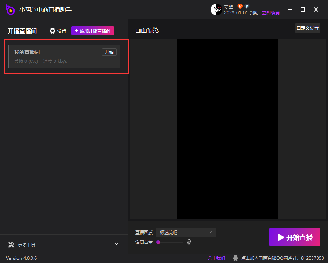Open the 关于我们 link
This screenshot has height=263, width=328.
click(x=216, y=258)
